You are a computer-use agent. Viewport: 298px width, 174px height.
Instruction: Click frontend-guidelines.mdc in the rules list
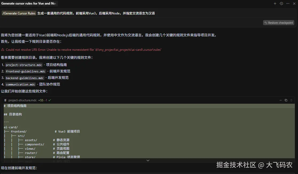point(25,71)
